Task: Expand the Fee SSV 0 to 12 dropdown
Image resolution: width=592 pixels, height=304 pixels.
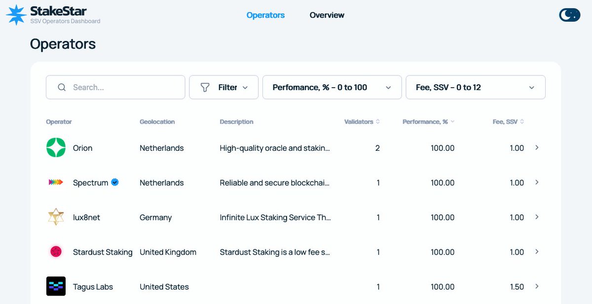Action: tap(476, 87)
